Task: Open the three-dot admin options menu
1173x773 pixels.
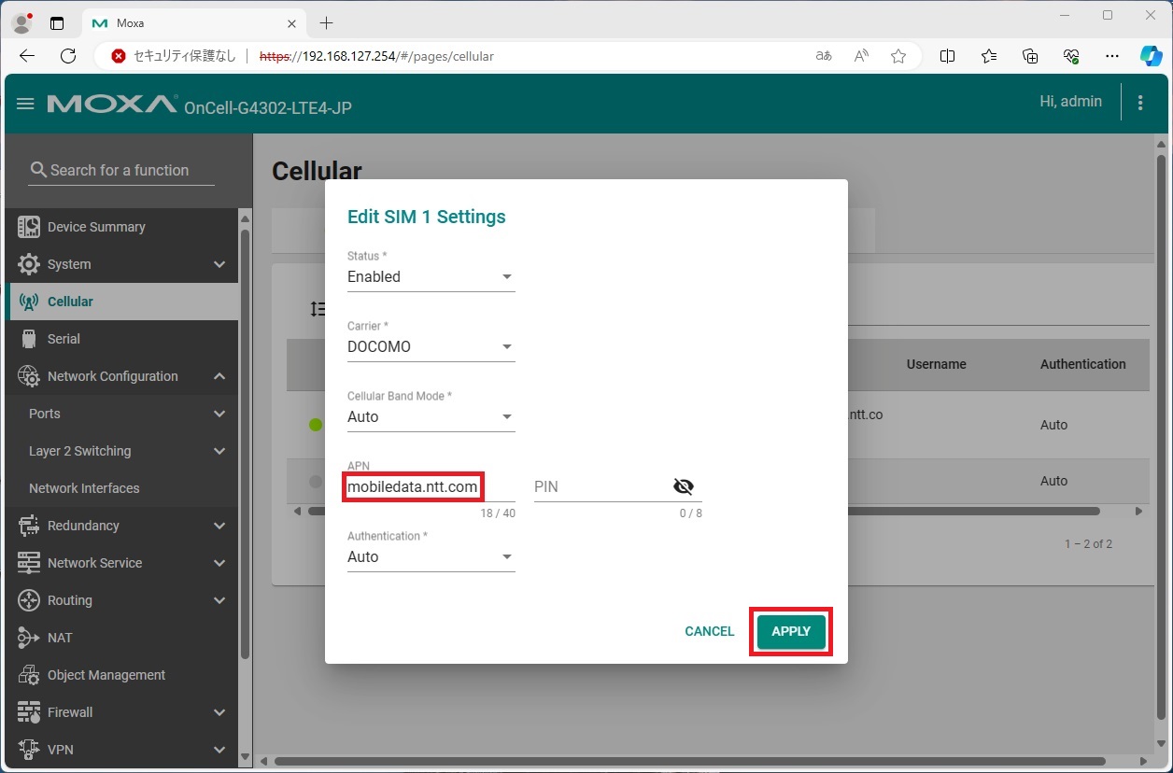Action: (x=1140, y=103)
